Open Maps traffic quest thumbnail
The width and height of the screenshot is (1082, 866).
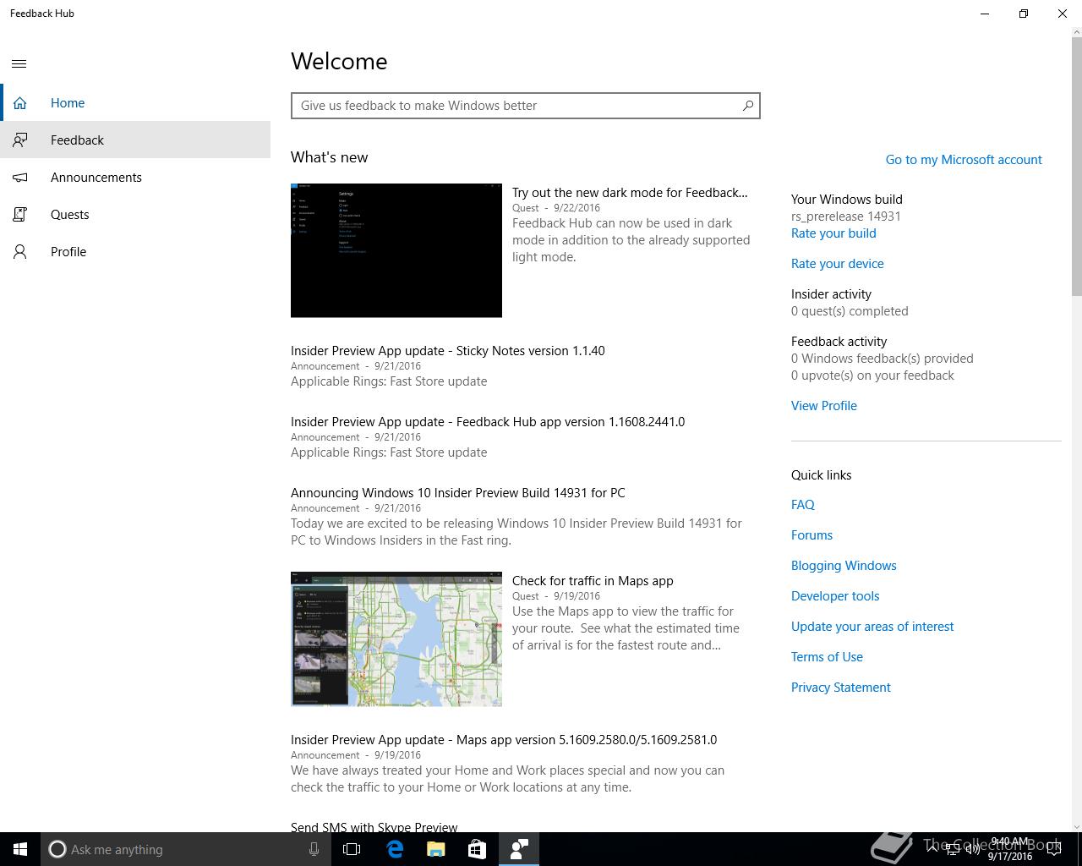tap(396, 639)
